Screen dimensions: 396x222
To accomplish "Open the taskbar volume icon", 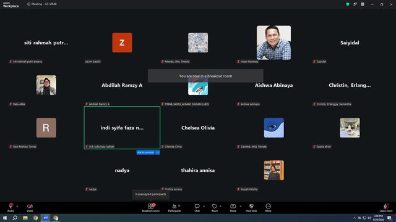I will point(369,218).
